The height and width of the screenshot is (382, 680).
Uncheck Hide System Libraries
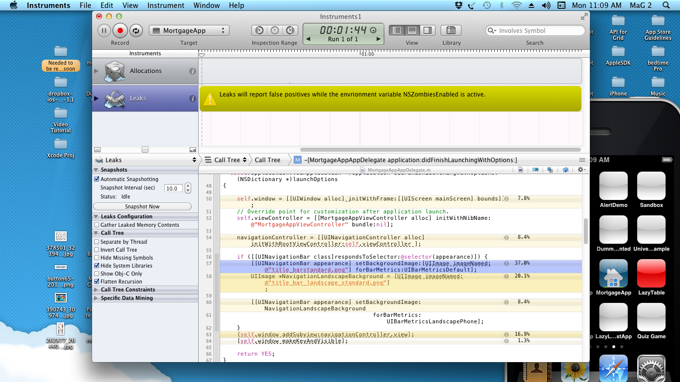[97, 266]
